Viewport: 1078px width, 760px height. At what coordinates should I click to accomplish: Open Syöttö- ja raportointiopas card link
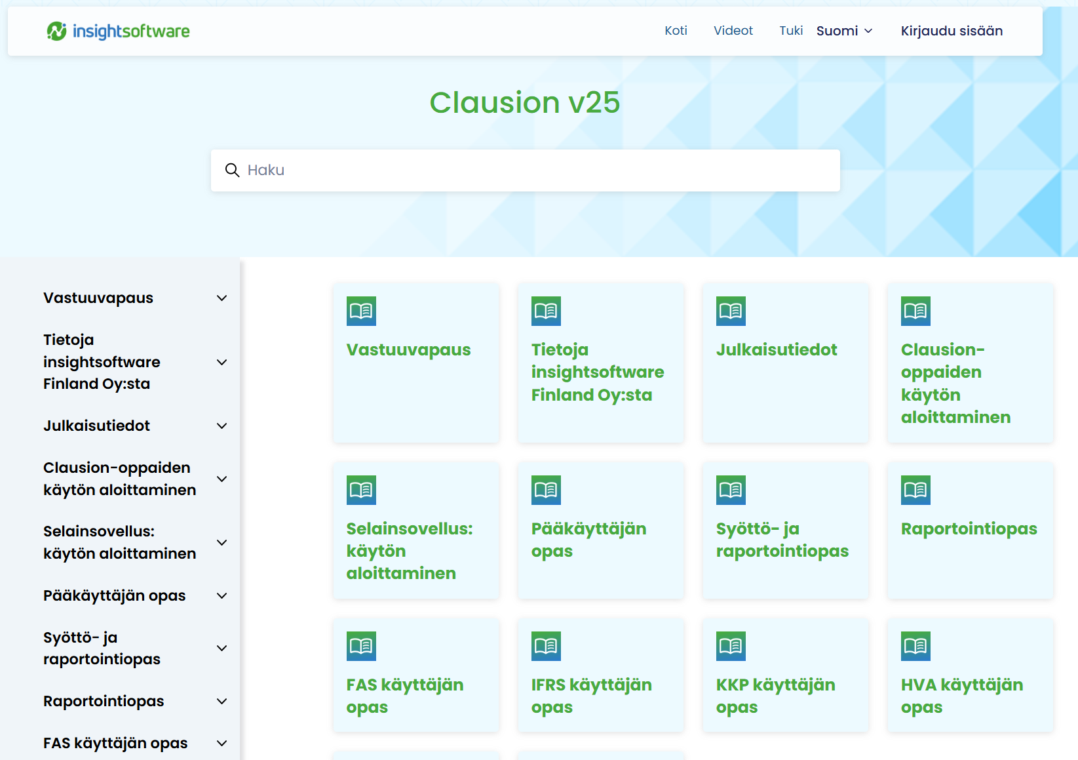click(782, 540)
